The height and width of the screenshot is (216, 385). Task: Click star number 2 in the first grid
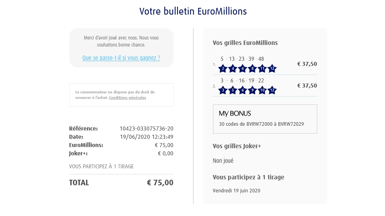[x=223, y=69]
